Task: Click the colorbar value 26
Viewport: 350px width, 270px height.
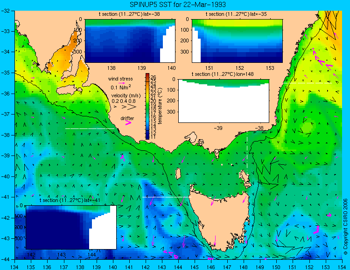Action: click(x=153, y=77)
